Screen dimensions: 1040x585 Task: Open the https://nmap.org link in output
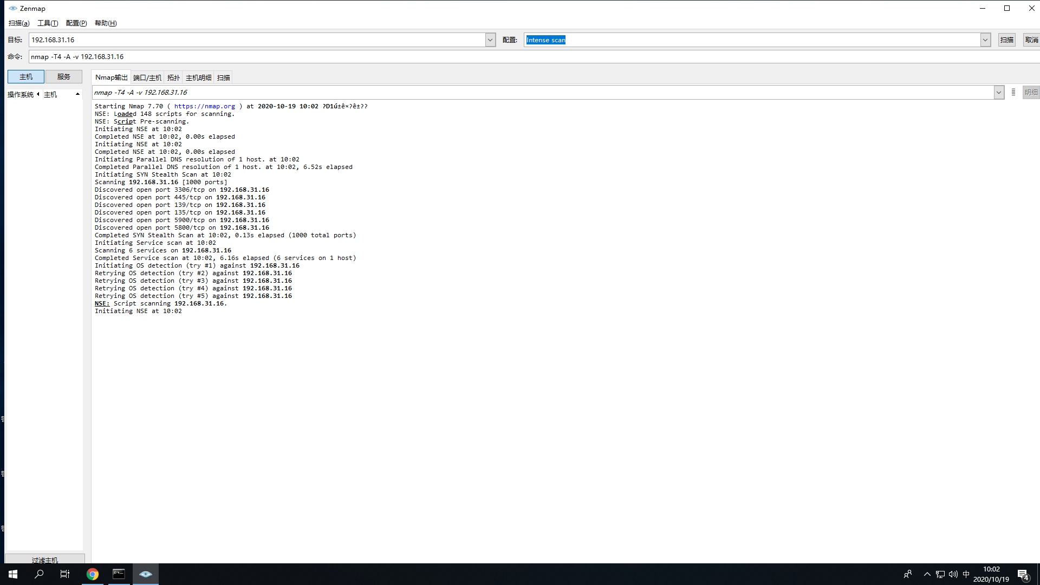[205, 107]
